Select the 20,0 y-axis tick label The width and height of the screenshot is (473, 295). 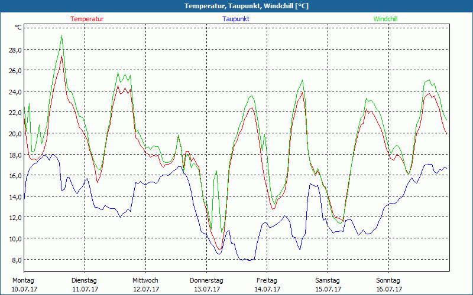15,134
